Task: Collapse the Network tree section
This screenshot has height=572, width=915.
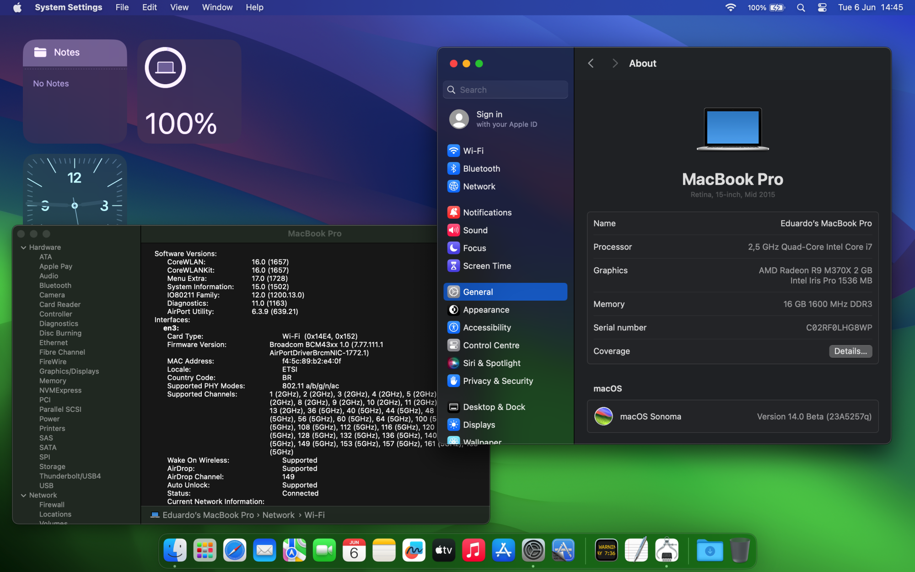Action: pyautogui.click(x=23, y=495)
